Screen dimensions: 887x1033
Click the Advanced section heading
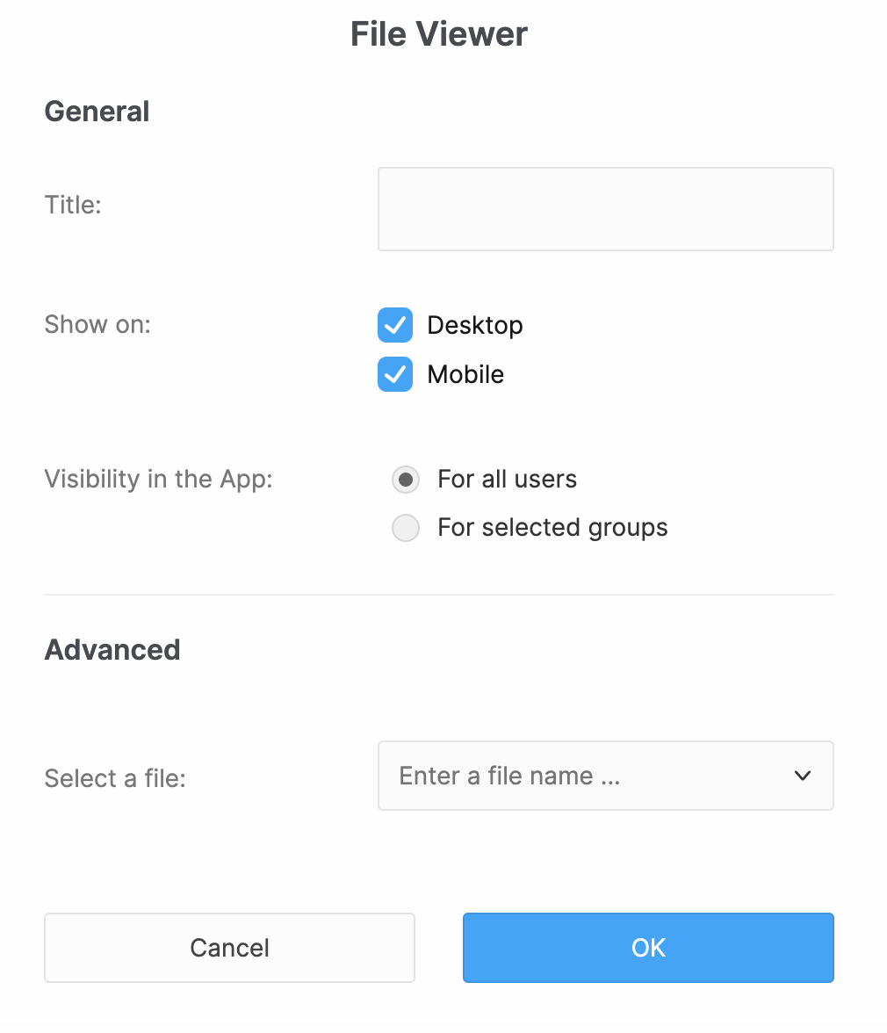[112, 650]
